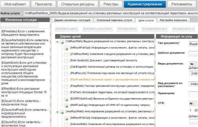Click green arrow icon next to EGRPObshSved
The height and width of the screenshot is (127, 198).
point(66,99)
